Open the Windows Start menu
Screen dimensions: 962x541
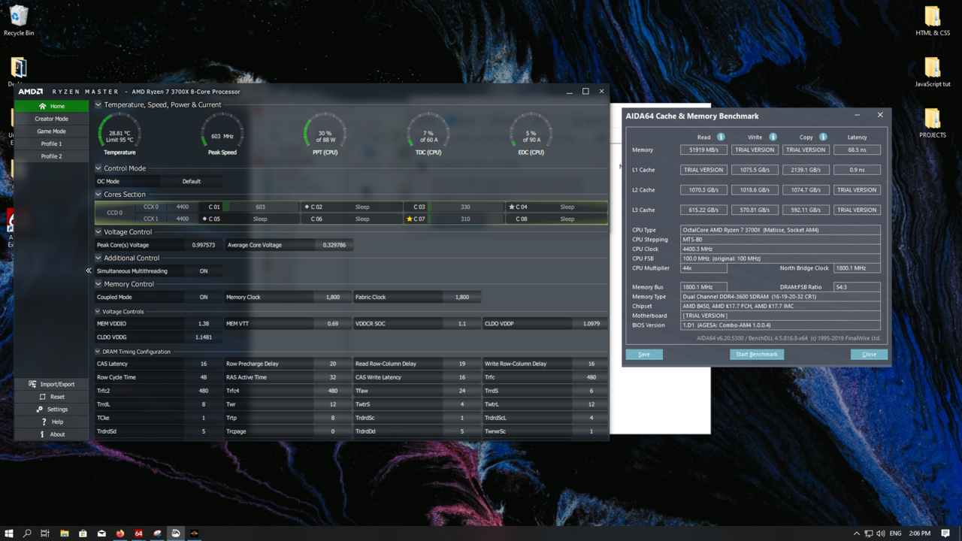click(9, 533)
